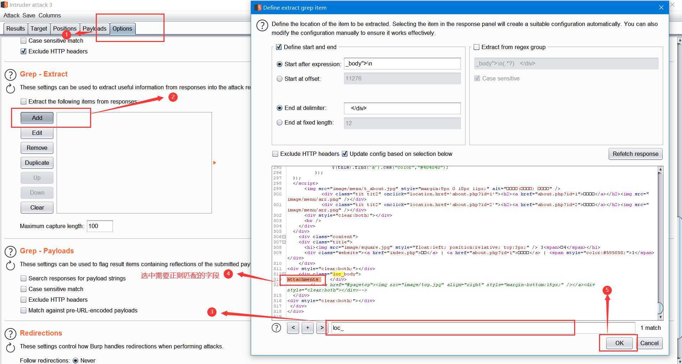The width and height of the screenshot is (682, 364).
Task: Click Grep - Extract restore defaults circular arrow
Action: click(x=11, y=89)
